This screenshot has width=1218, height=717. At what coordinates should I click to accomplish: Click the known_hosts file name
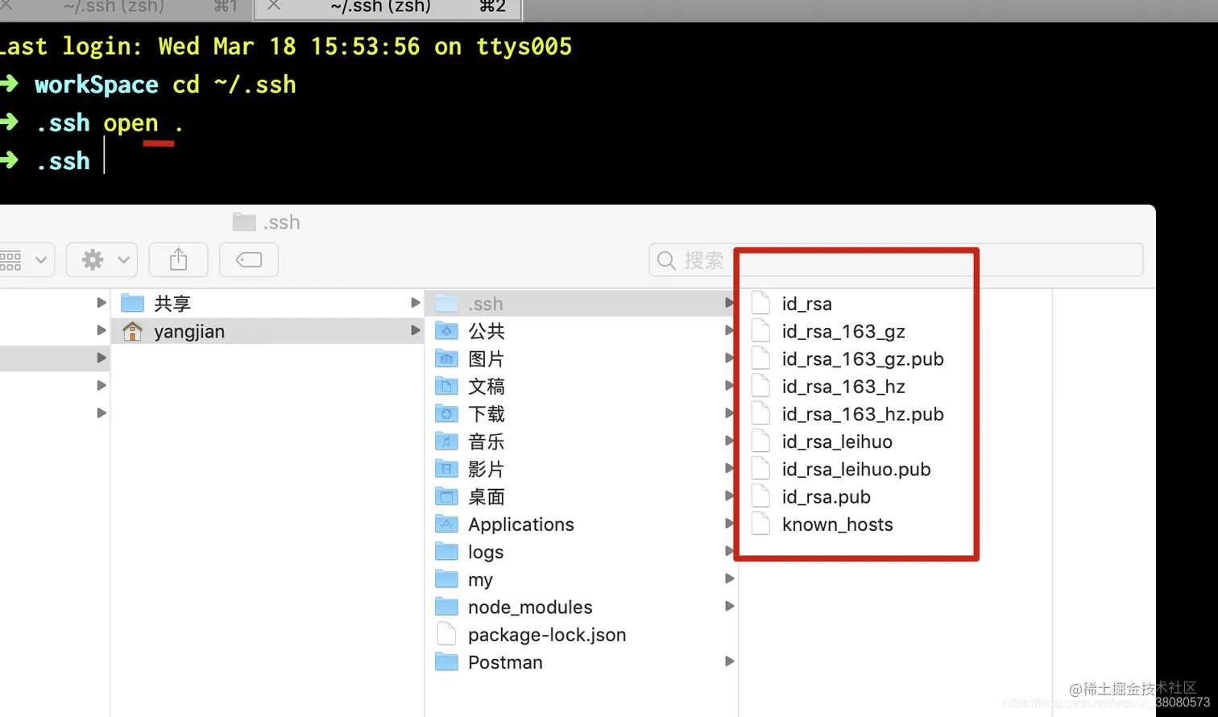(837, 524)
